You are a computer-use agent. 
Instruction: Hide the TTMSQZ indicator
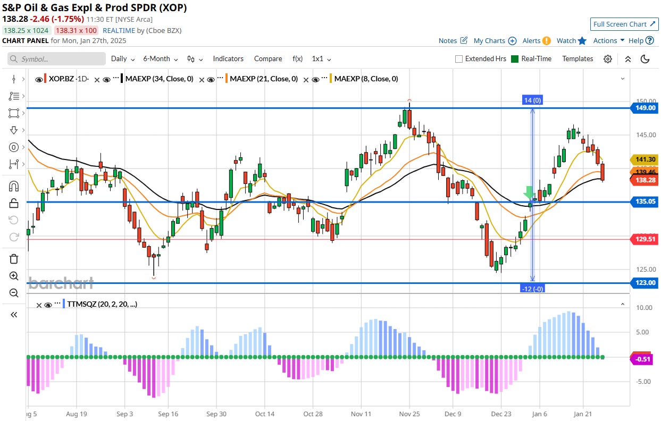point(48,305)
